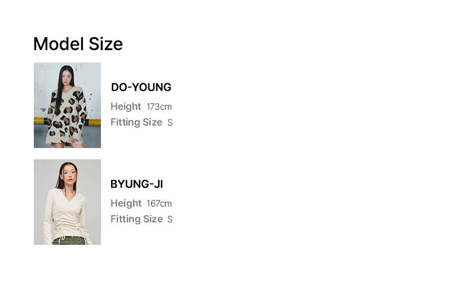Click the 173cm height value

(159, 107)
